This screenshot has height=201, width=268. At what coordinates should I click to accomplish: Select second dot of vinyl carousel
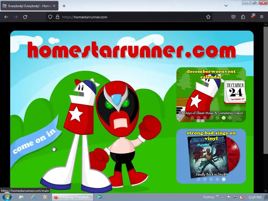click(205, 179)
